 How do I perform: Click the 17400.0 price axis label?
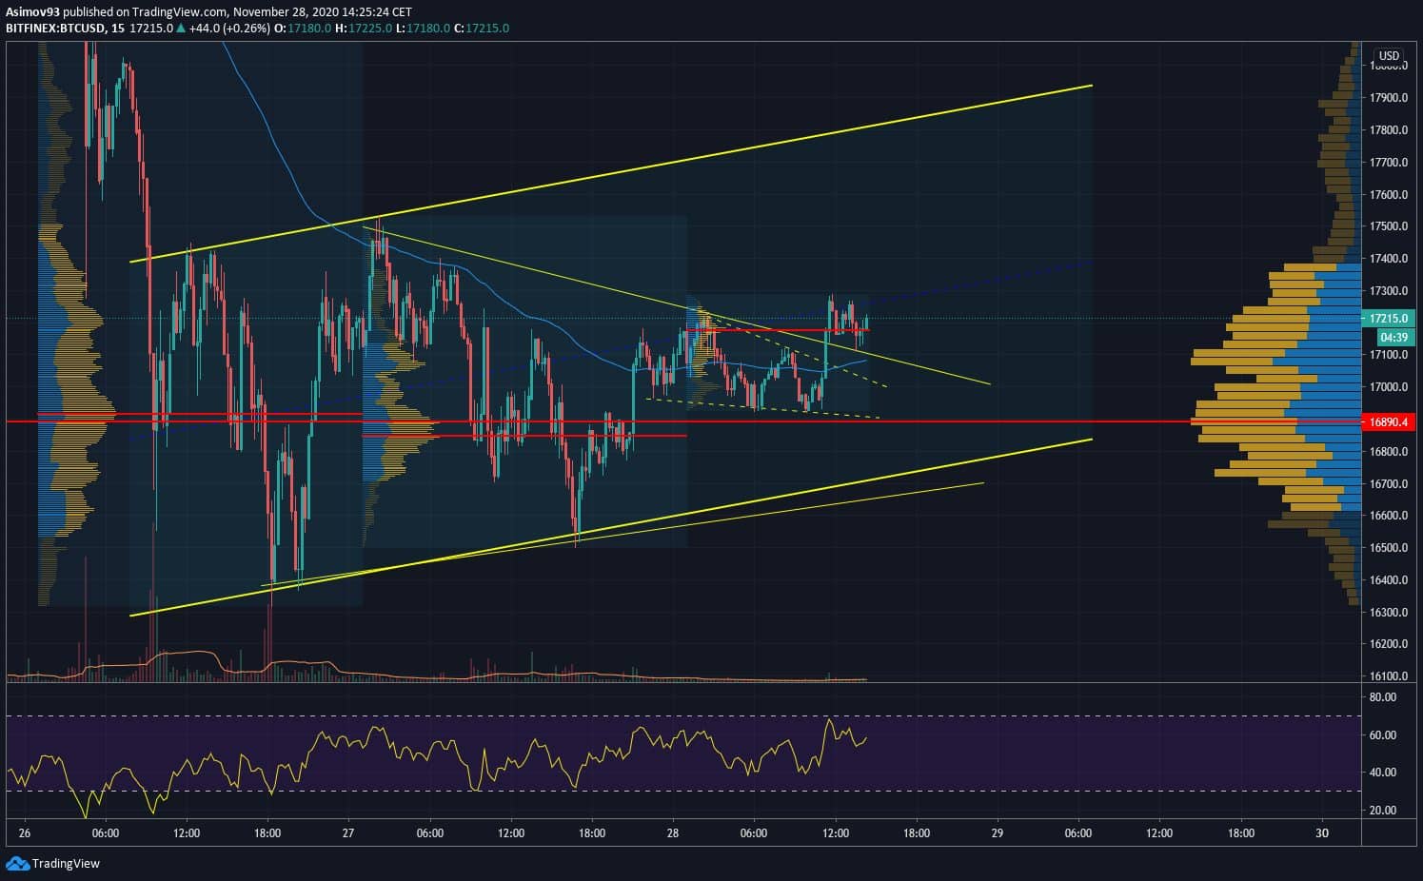pos(1389,259)
